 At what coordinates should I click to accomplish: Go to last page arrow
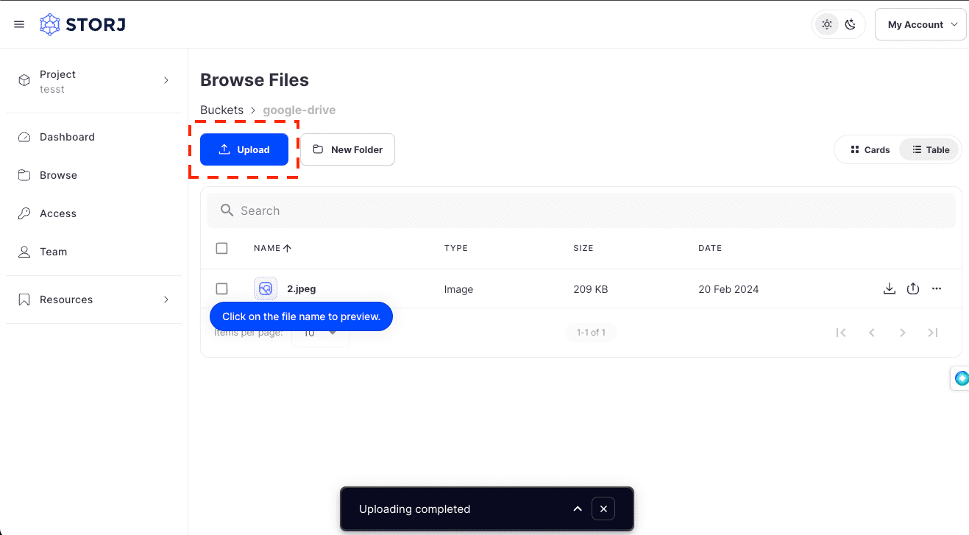(x=933, y=333)
